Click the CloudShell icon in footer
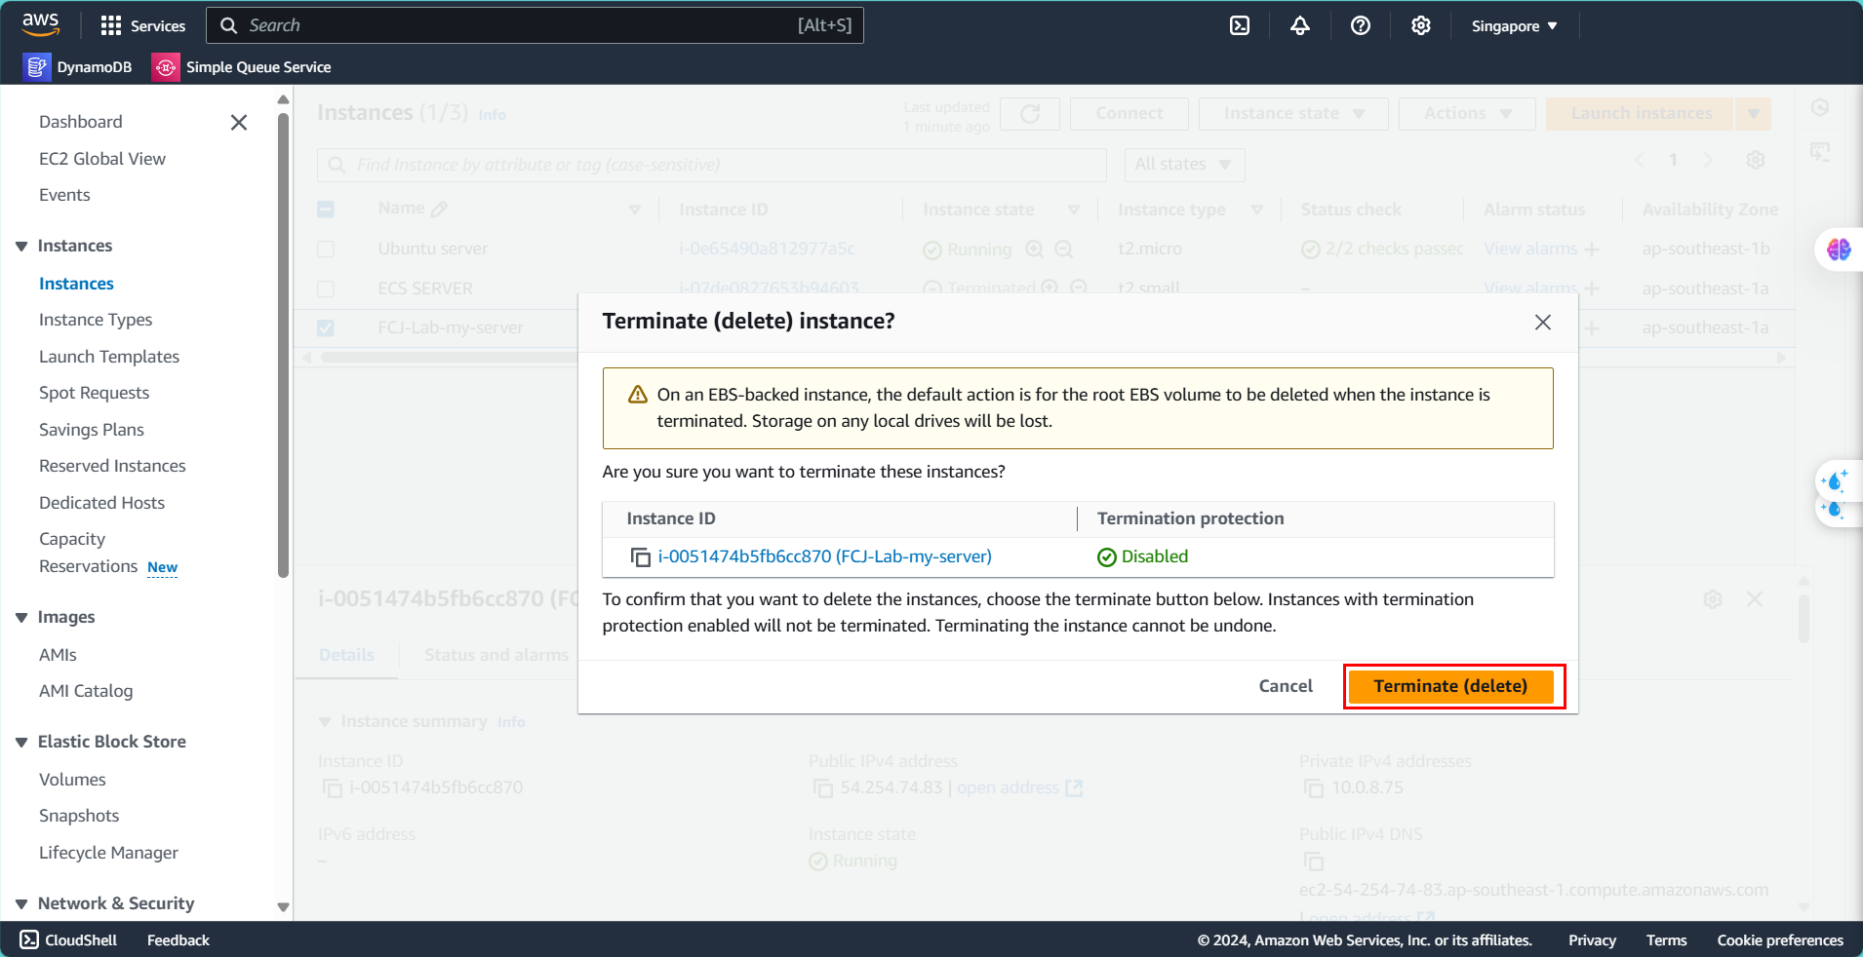Screen dimensions: 1863x957 tap(29, 939)
